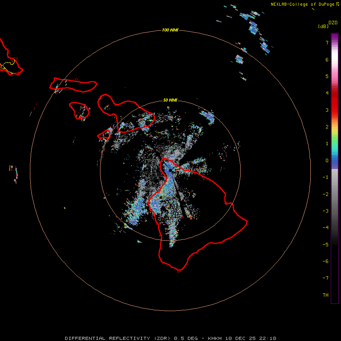Click the [dB] units label
Image resolution: width=341 pixels, height=341 pixels.
coord(324,27)
